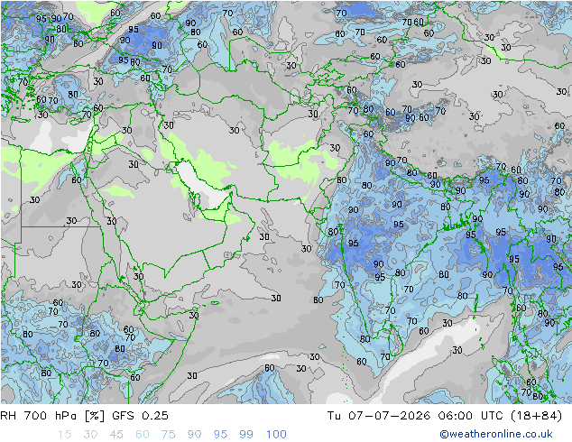Click the 'RH 700 hPa [%] GFS 0.25' title text
The height and width of the screenshot is (442, 572).
[x=84, y=415]
